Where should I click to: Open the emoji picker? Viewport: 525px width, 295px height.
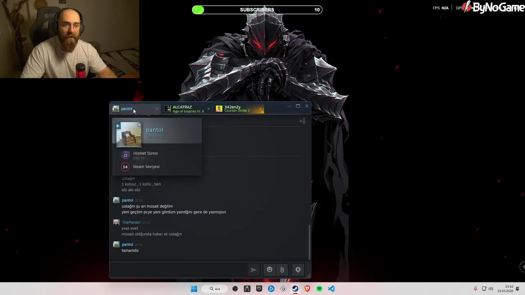point(269,270)
